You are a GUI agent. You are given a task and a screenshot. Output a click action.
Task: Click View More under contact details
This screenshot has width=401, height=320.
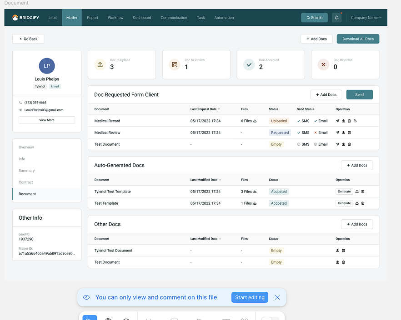click(x=47, y=120)
